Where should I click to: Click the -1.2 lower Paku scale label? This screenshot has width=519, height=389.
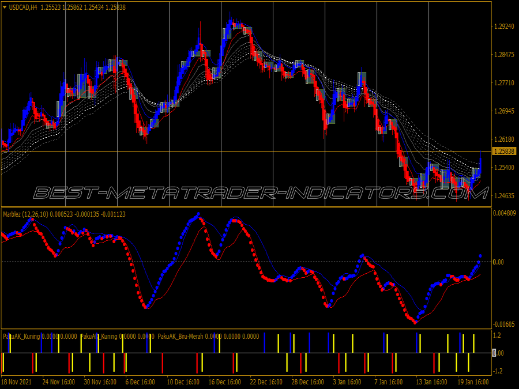tap(497, 371)
